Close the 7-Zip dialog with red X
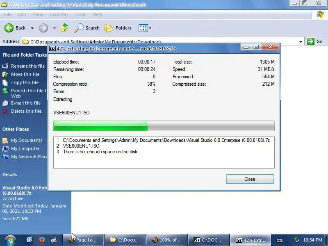Image resolution: width=328 pixels, height=246 pixels. click(270, 47)
